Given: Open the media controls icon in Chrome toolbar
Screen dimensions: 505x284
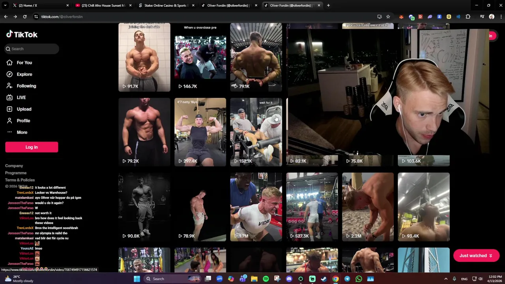Looking at the screenshot, I should 482,17.
